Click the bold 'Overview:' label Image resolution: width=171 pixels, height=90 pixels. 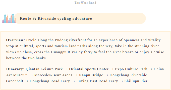(16, 40)
